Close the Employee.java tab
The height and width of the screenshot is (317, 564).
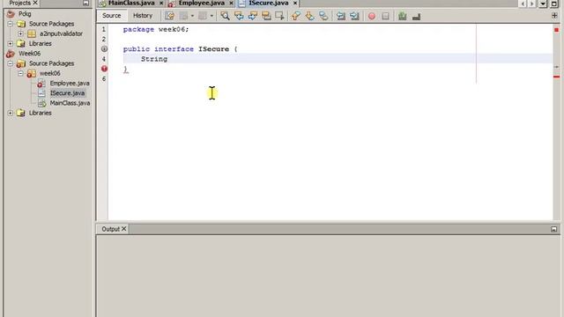tap(231, 4)
